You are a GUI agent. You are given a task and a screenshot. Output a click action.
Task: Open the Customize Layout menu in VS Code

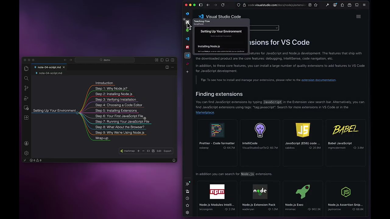[x=156, y=60]
